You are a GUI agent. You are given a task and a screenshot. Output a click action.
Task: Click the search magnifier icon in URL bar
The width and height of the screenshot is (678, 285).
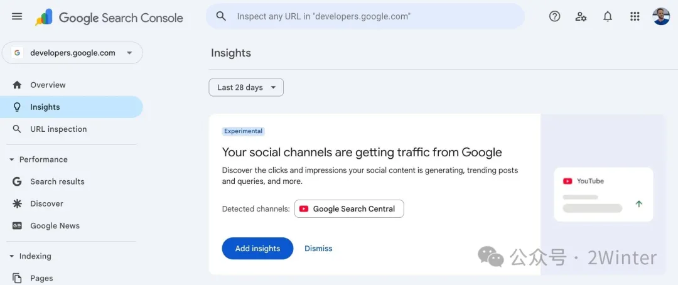221,16
